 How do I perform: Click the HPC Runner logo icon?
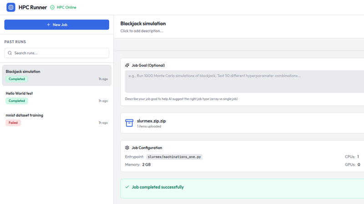pyautogui.click(x=11, y=7)
